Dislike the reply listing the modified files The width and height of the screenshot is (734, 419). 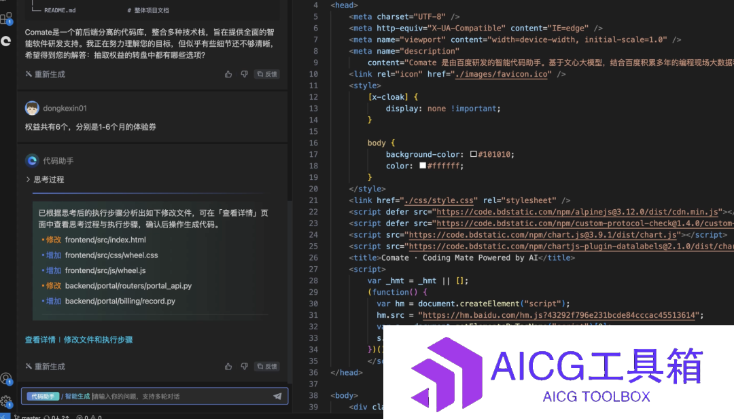pyautogui.click(x=245, y=366)
